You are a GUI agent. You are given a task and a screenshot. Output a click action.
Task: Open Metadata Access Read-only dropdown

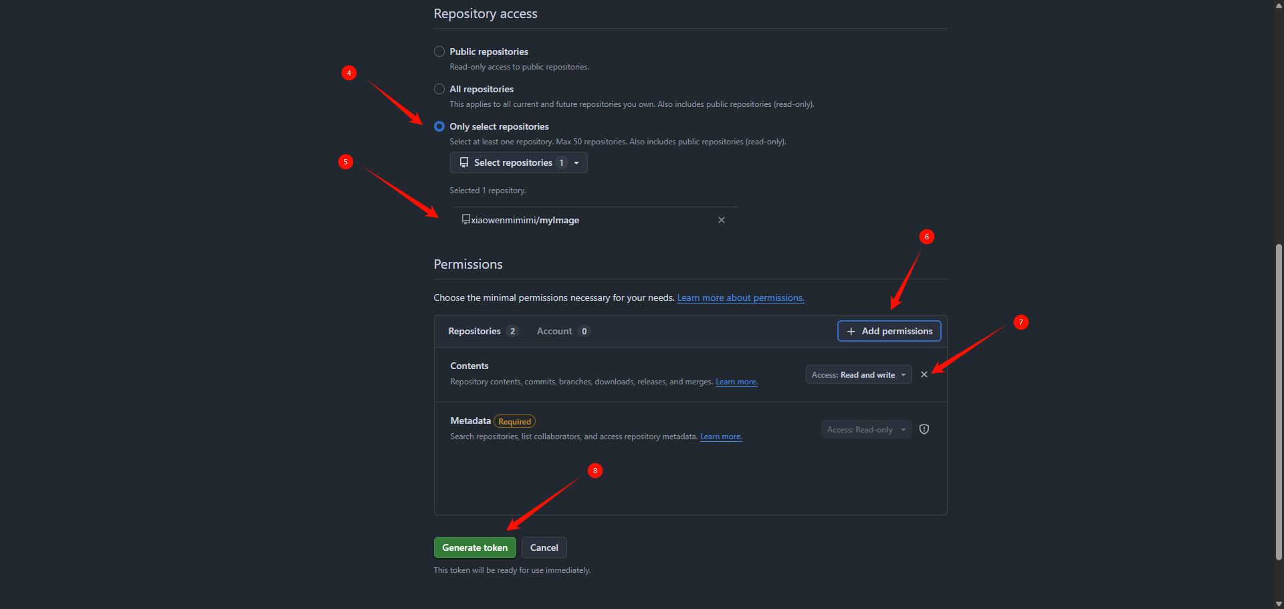[865, 430]
